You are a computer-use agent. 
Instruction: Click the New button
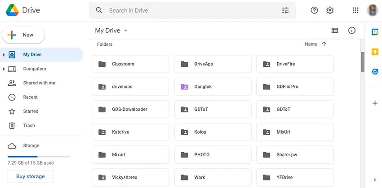(23, 35)
